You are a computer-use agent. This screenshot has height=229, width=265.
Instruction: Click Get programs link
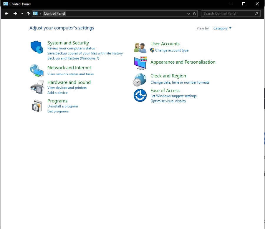[58, 111]
